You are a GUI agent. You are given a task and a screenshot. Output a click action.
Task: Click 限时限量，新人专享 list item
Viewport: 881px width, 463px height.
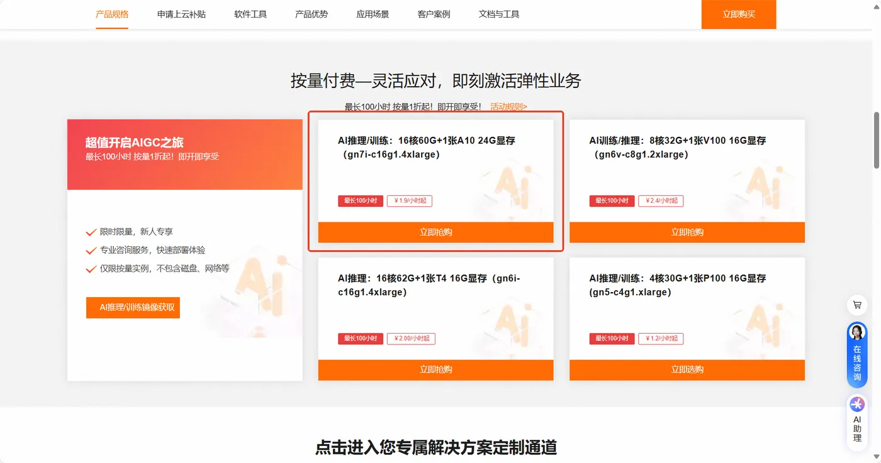[x=136, y=232]
